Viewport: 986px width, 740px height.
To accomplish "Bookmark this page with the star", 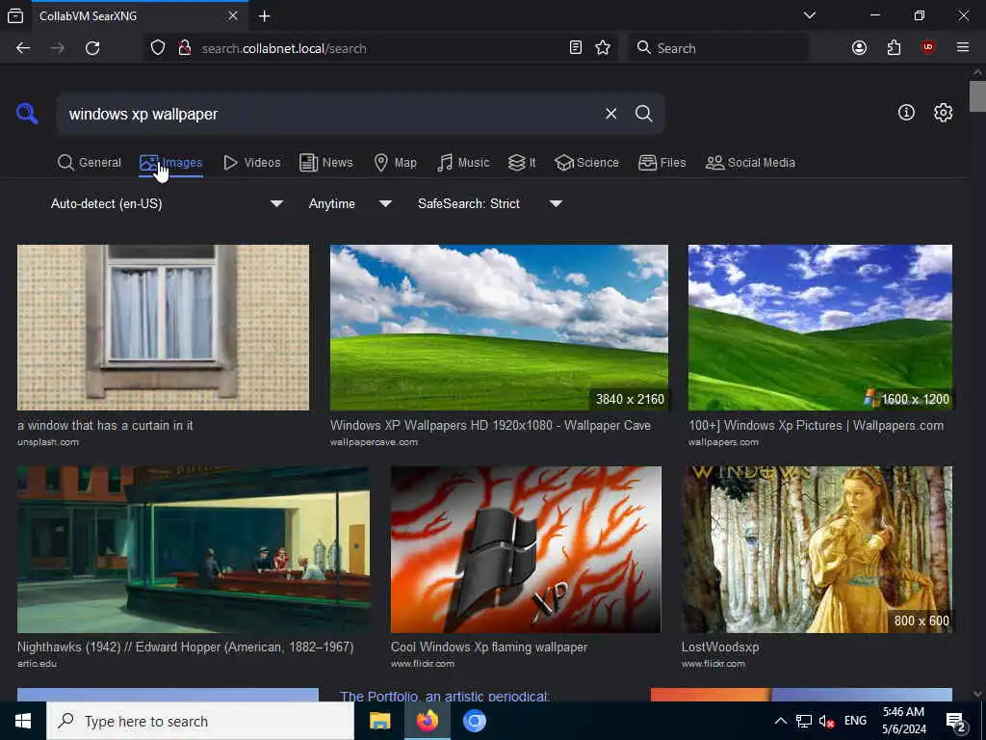I will click(603, 48).
